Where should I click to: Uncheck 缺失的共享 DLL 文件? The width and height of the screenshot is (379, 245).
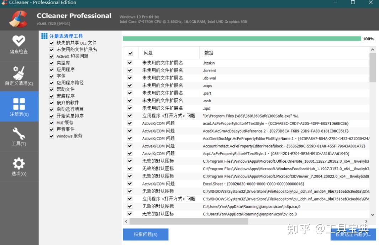pyautogui.click(x=52, y=42)
